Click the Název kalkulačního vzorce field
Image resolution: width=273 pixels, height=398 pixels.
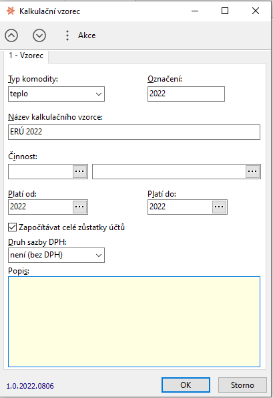click(134, 132)
